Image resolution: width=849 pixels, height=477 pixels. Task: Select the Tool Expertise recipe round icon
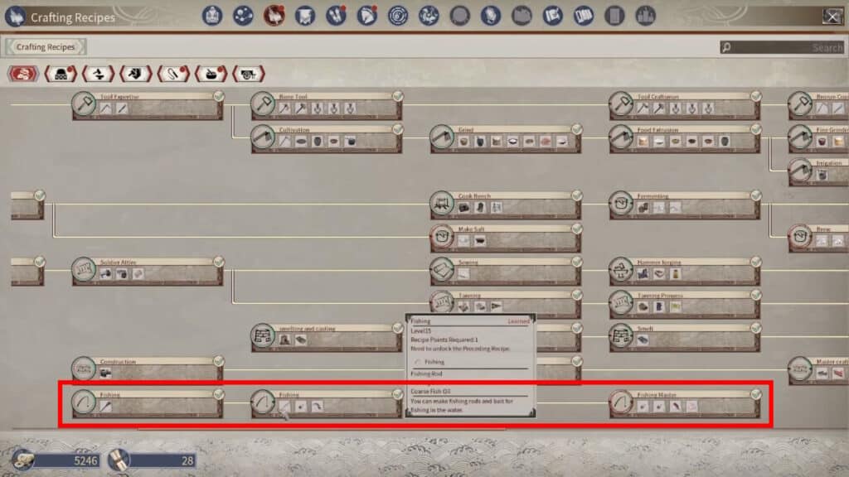[x=84, y=104]
